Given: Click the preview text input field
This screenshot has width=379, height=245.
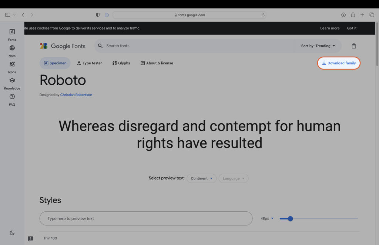Looking at the screenshot, I should [x=146, y=218].
